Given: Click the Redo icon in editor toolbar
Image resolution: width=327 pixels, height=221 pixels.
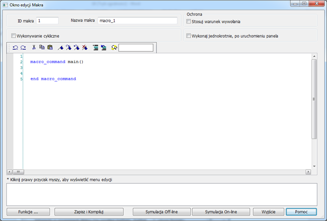Looking at the screenshot, I should pyautogui.click(x=23, y=48).
